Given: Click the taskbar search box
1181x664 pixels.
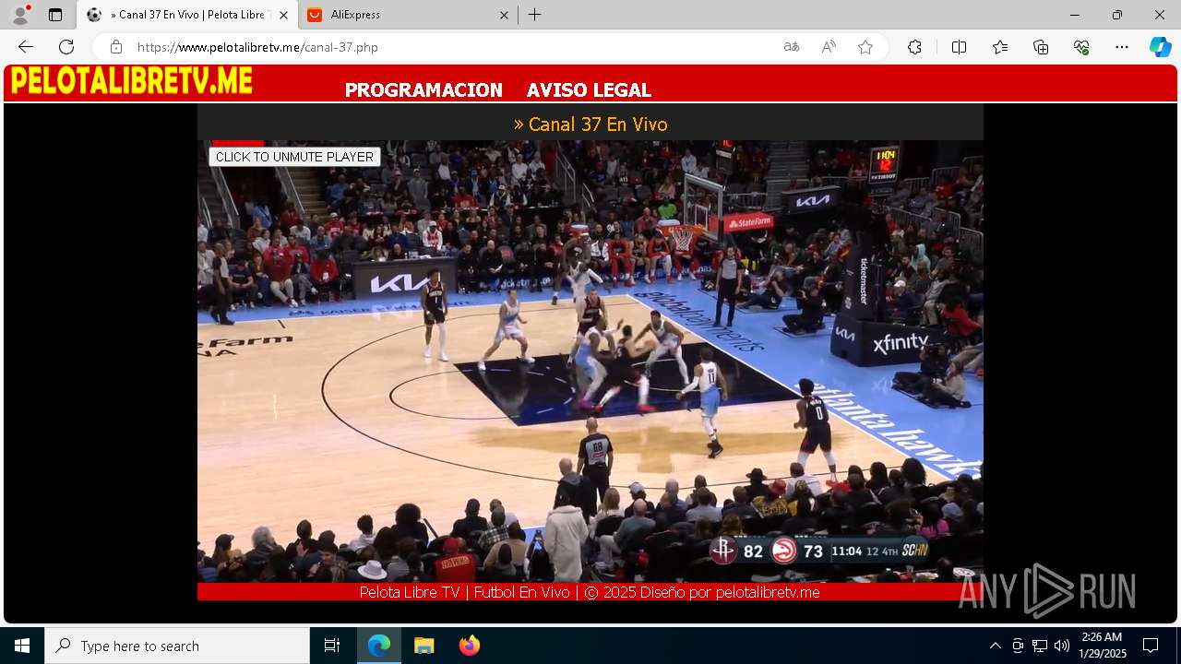Looking at the screenshot, I should click(x=177, y=646).
